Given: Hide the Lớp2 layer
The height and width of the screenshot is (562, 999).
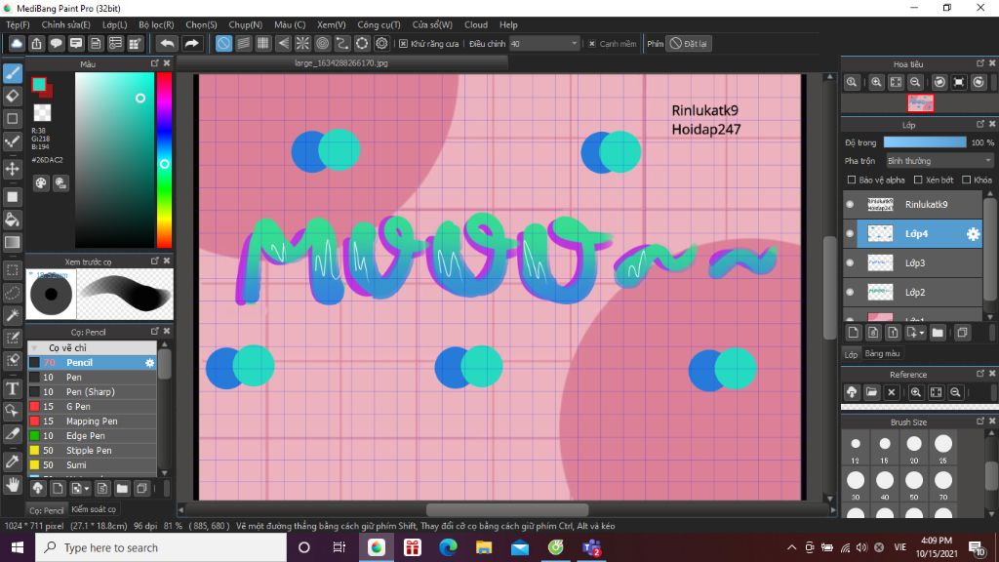Looking at the screenshot, I should pos(850,292).
